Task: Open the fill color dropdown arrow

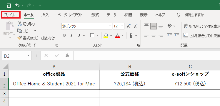Action: (x=111, y=35)
